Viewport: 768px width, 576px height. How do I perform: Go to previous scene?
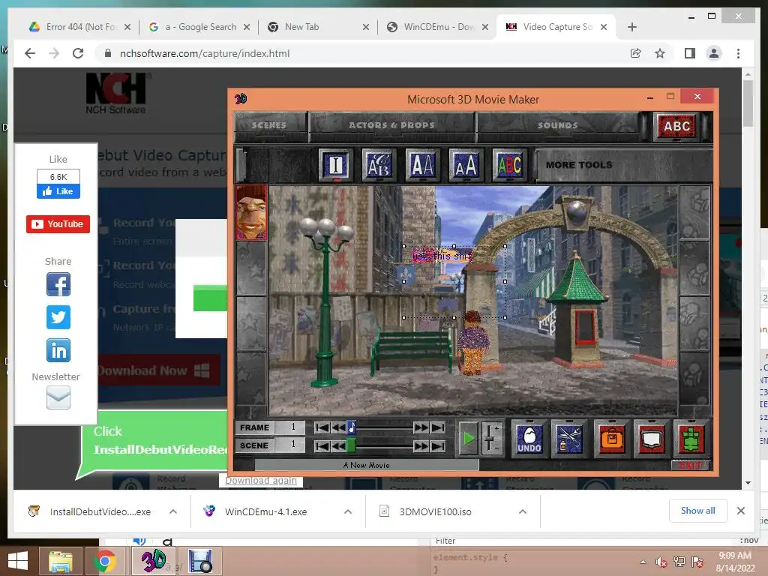tap(338, 445)
